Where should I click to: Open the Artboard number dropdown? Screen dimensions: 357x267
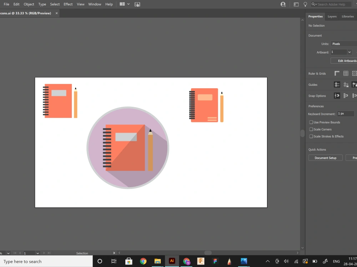(349, 52)
